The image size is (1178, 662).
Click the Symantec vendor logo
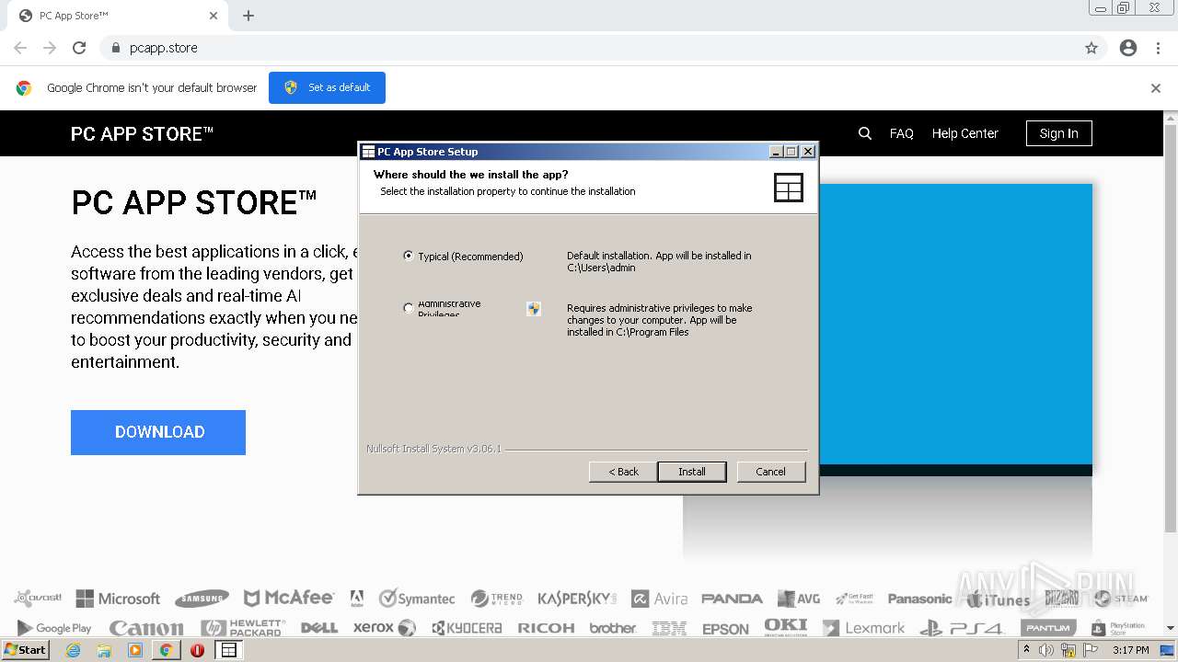click(x=417, y=599)
